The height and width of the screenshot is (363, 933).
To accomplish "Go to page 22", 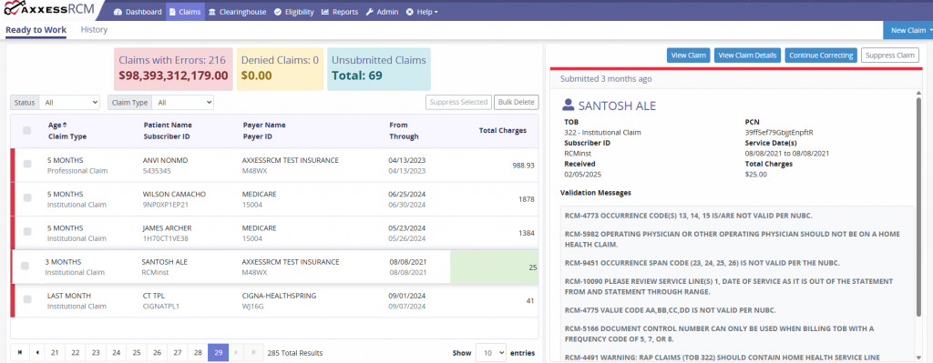I will (x=75, y=352).
